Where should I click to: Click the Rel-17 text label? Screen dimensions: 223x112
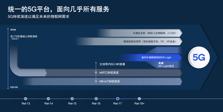pos(118,103)
